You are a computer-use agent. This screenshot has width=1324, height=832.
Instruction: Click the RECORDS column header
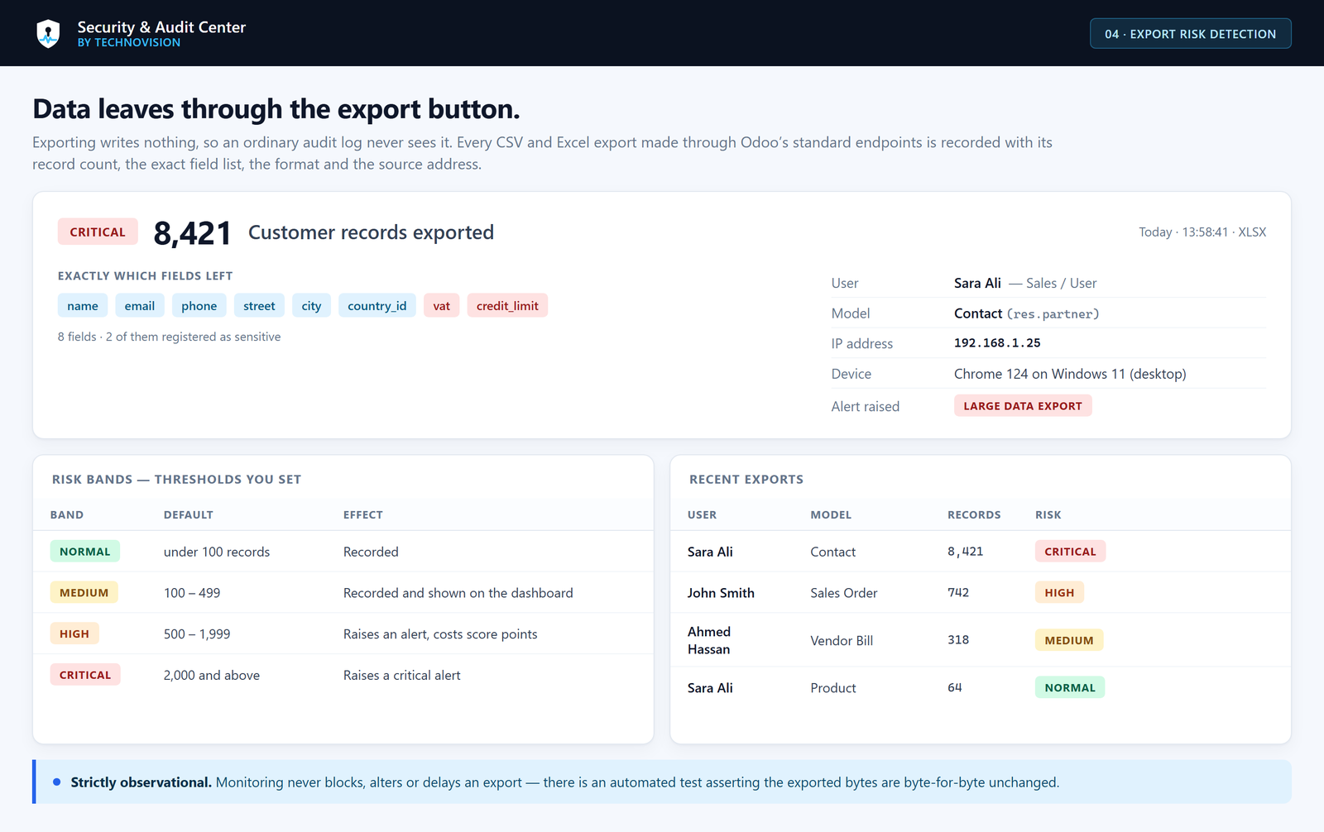(x=974, y=514)
